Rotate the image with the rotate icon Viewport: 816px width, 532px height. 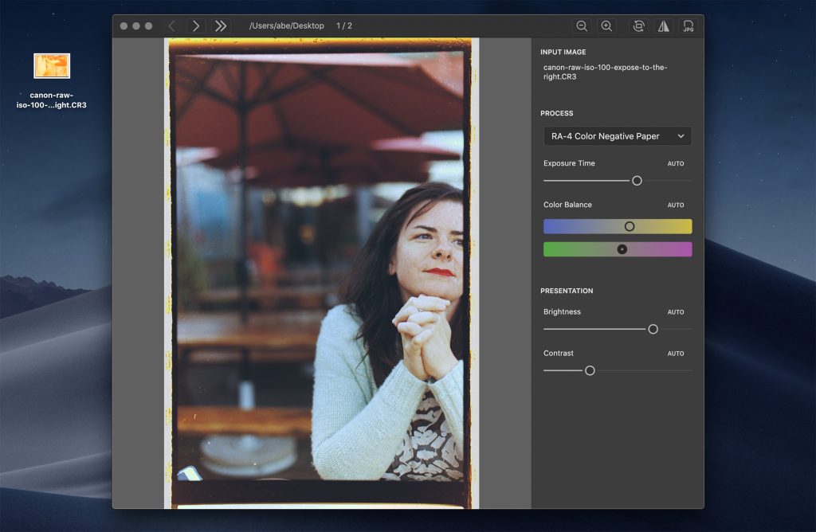click(638, 26)
